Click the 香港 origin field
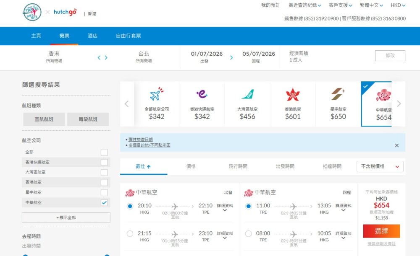420x256 pixels. [x=54, y=57]
